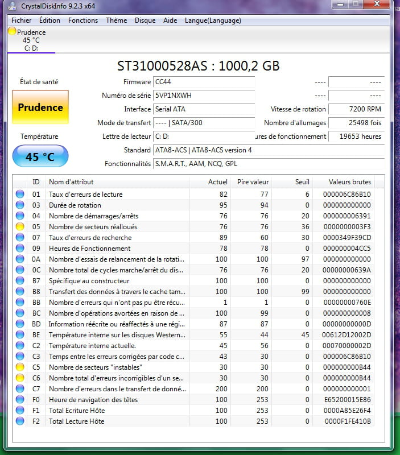Click yellow status icon for attribute 05
The height and width of the screenshot is (455, 400).
[x=20, y=226]
